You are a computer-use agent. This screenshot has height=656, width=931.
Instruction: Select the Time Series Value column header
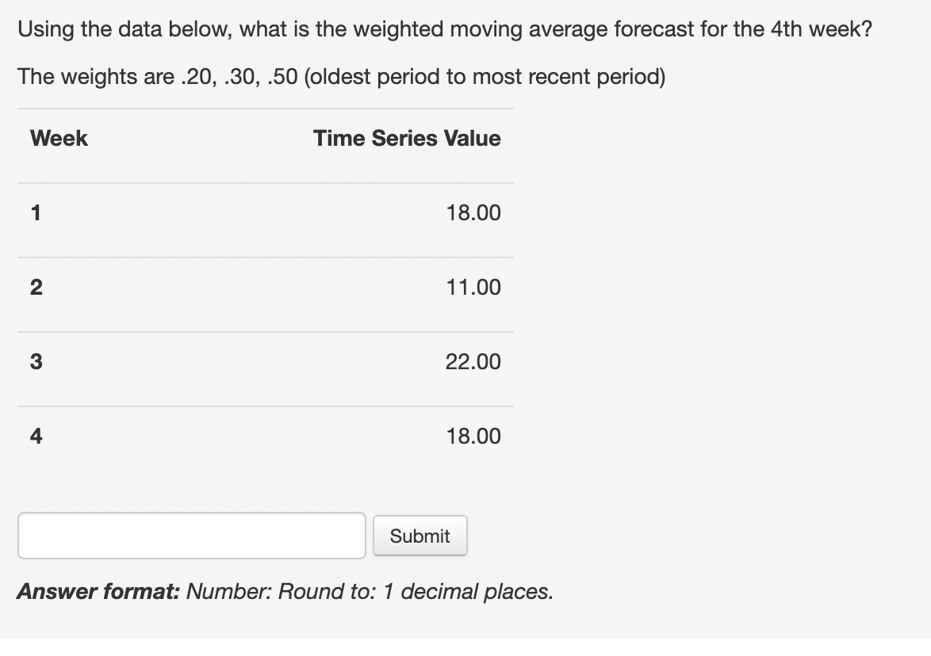406,138
